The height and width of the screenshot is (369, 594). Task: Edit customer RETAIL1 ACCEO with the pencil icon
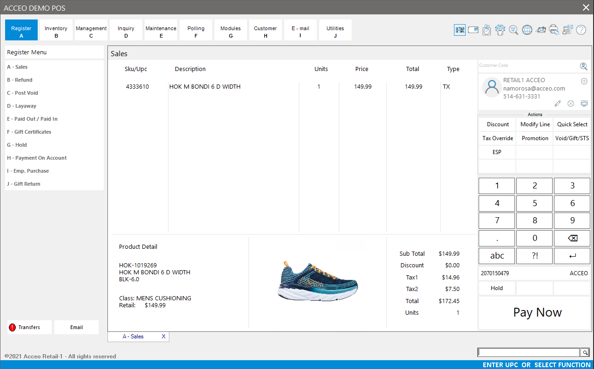tap(558, 104)
